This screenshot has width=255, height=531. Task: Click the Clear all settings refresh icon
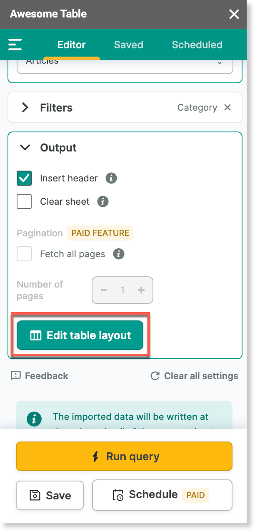[155, 376]
